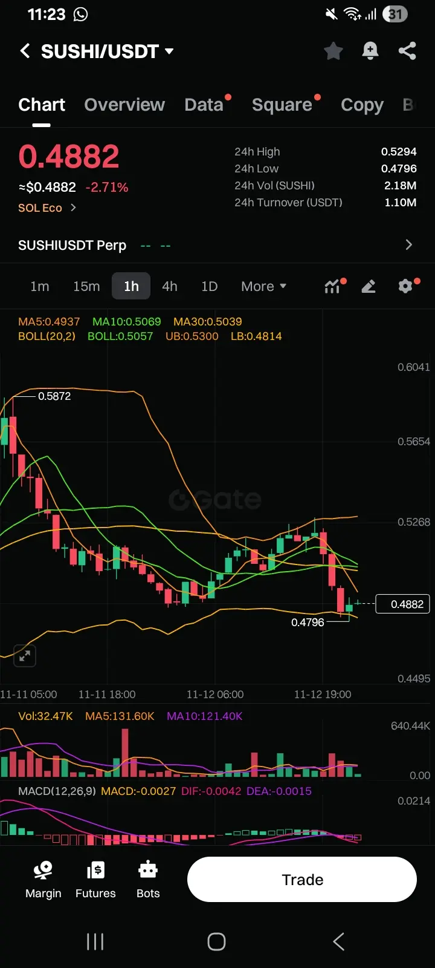Select the 4h timeframe
Image resolution: width=435 pixels, height=968 pixels.
[x=170, y=286]
